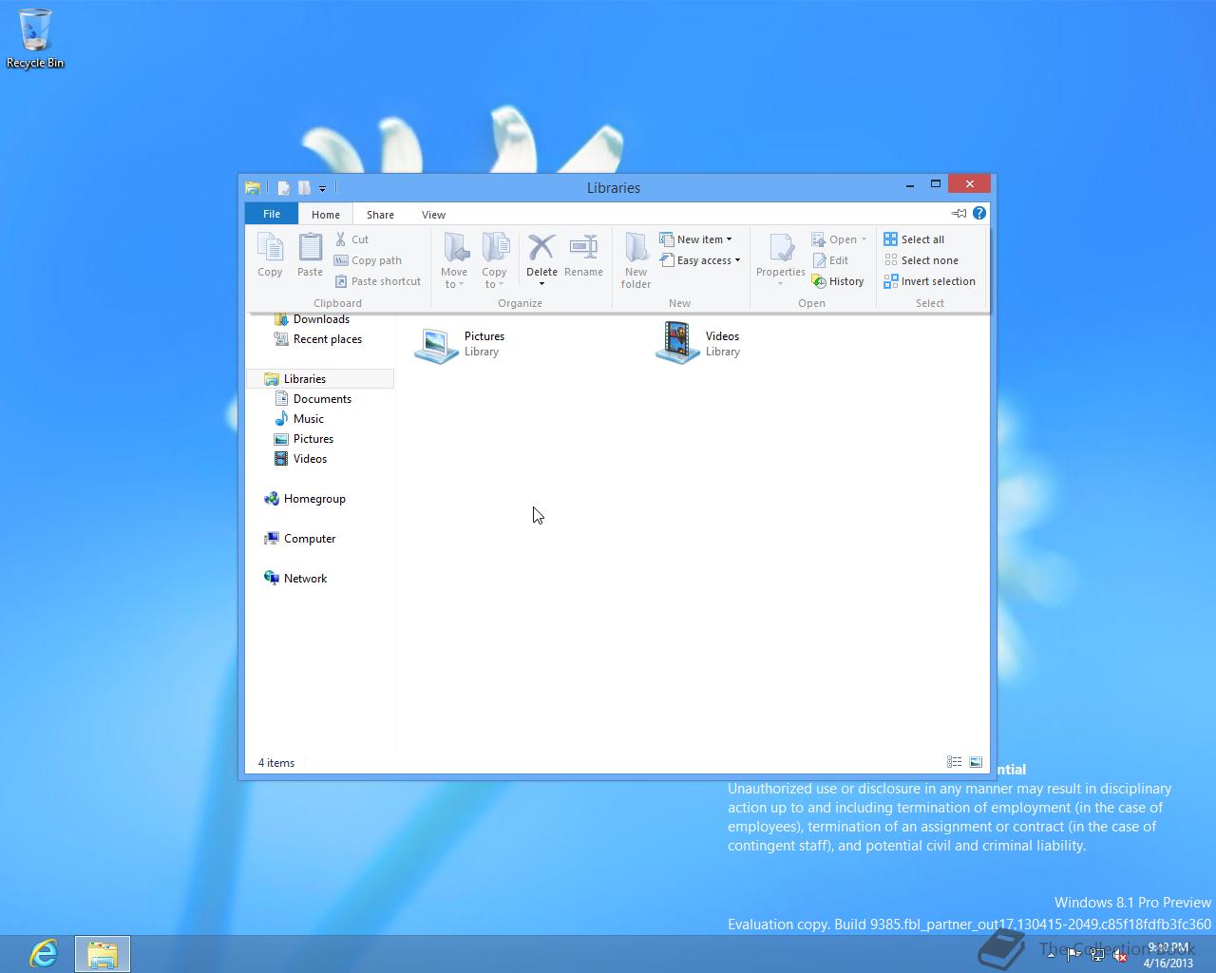Click Invert selection
The width and height of the screenshot is (1216, 973).
point(929,281)
